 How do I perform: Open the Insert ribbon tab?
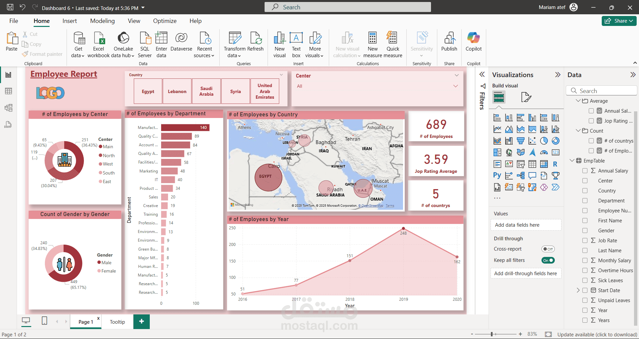pyautogui.click(x=70, y=21)
